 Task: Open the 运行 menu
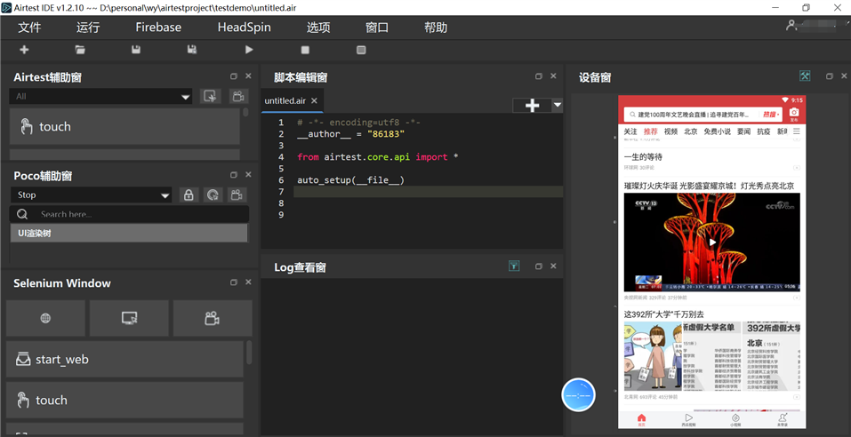click(88, 28)
